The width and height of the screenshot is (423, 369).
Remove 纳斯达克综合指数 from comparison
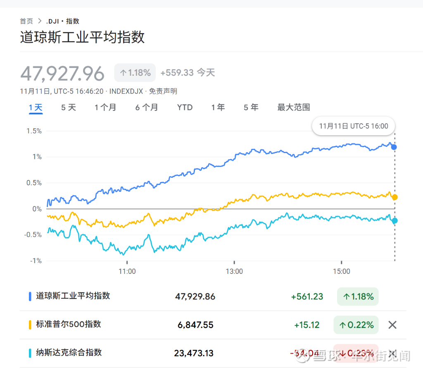pos(392,353)
